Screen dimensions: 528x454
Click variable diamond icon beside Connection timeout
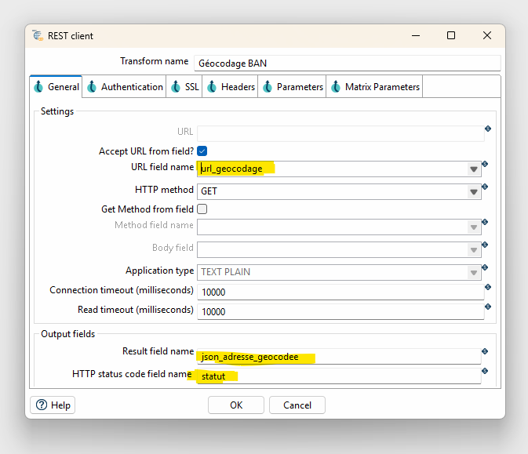click(487, 287)
